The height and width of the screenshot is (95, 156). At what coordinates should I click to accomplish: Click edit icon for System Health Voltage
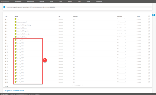pos(149,37)
